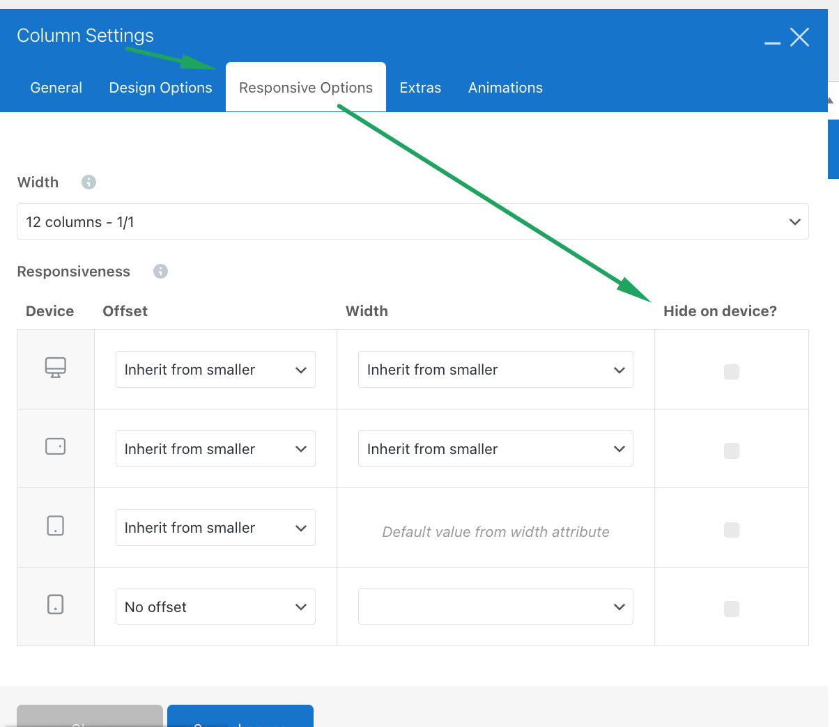Image resolution: width=839 pixels, height=727 pixels.
Task: Expand landscape tablet Width dropdown
Action: click(495, 448)
